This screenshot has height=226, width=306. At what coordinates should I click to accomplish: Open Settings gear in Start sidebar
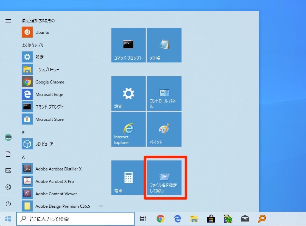point(8,187)
